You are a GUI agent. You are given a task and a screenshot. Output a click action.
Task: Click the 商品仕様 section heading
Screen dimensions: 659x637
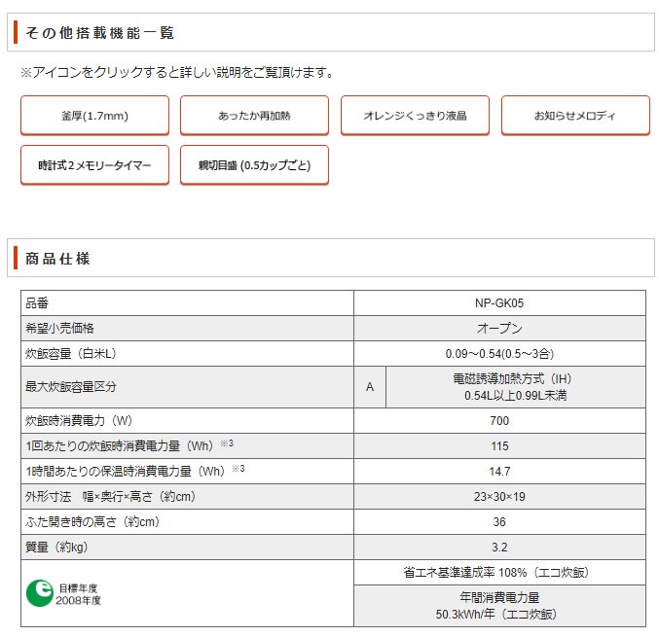(58, 259)
